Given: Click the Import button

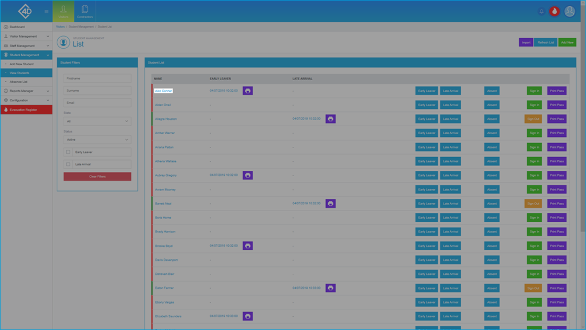Looking at the screenshot, I should (526, 42).
